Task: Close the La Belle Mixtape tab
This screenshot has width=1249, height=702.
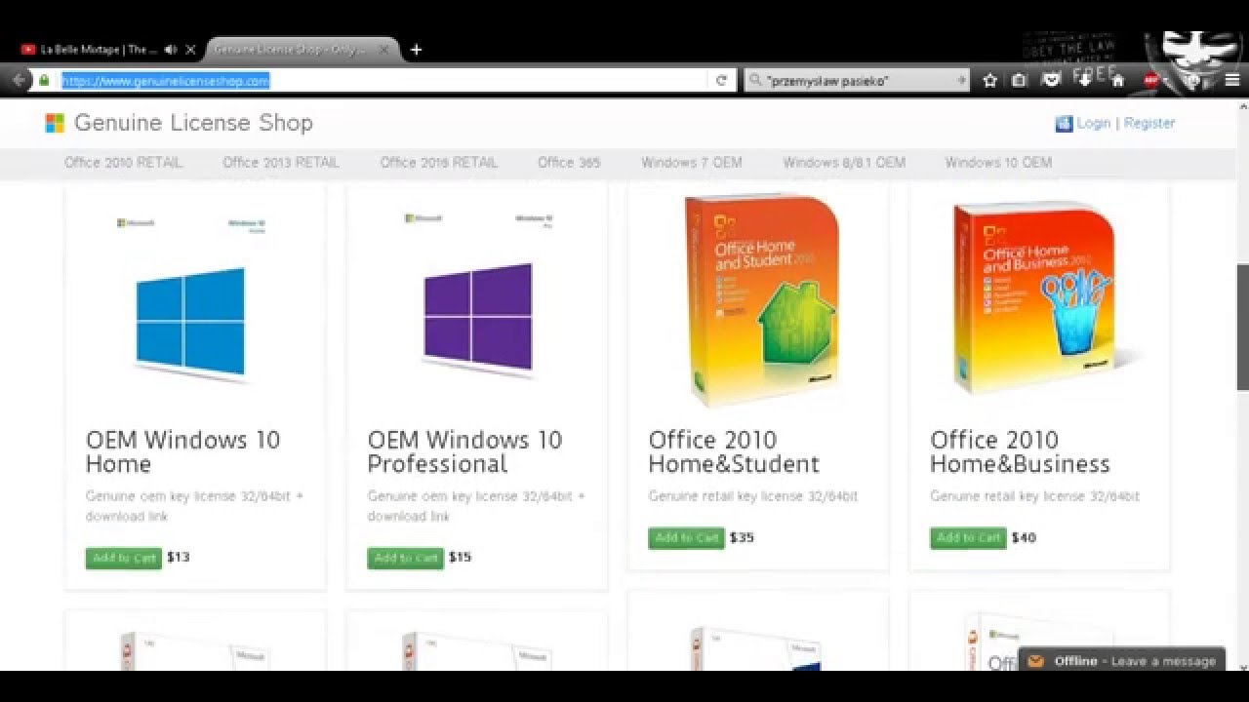Action: [x=190, y=49]
